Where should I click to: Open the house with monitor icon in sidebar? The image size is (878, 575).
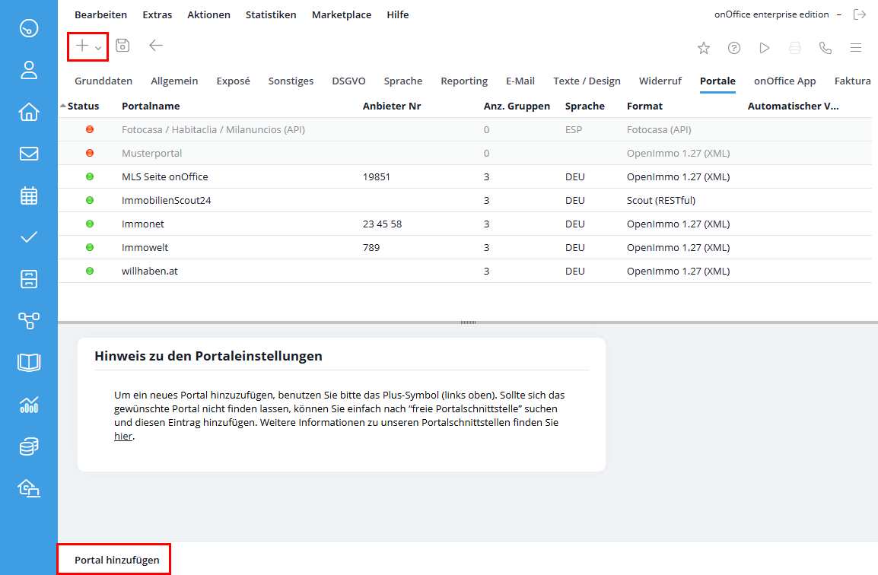tap(29, 488)
